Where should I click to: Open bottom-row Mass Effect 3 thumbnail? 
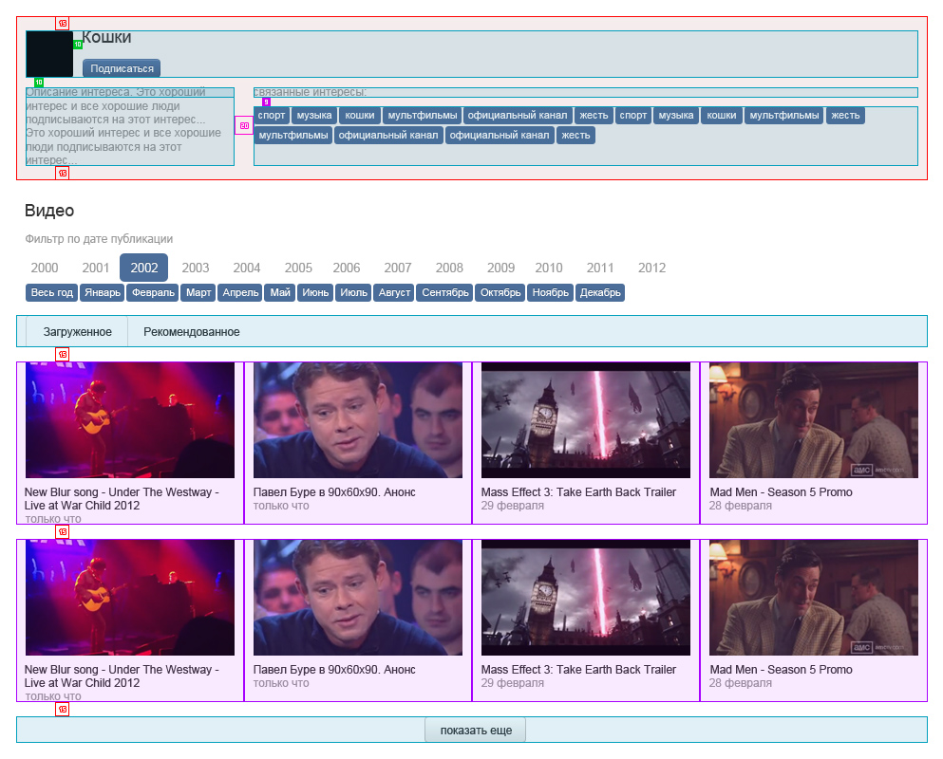(586, 598)
